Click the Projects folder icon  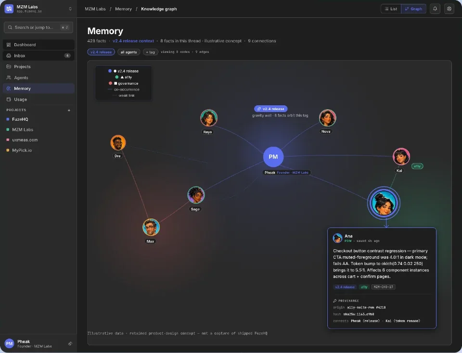click(9, 66)
